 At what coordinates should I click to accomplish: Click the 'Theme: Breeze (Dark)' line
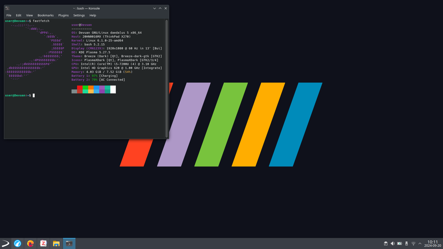(x=117, y=56)
